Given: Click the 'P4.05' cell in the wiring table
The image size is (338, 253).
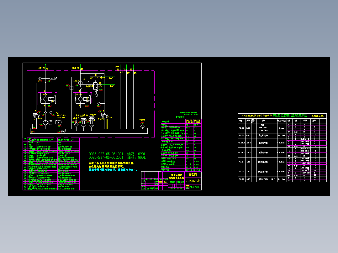Looking at the screenshot, I should (x=241, y=179).
